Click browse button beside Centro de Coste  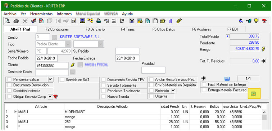pos(73,72)
